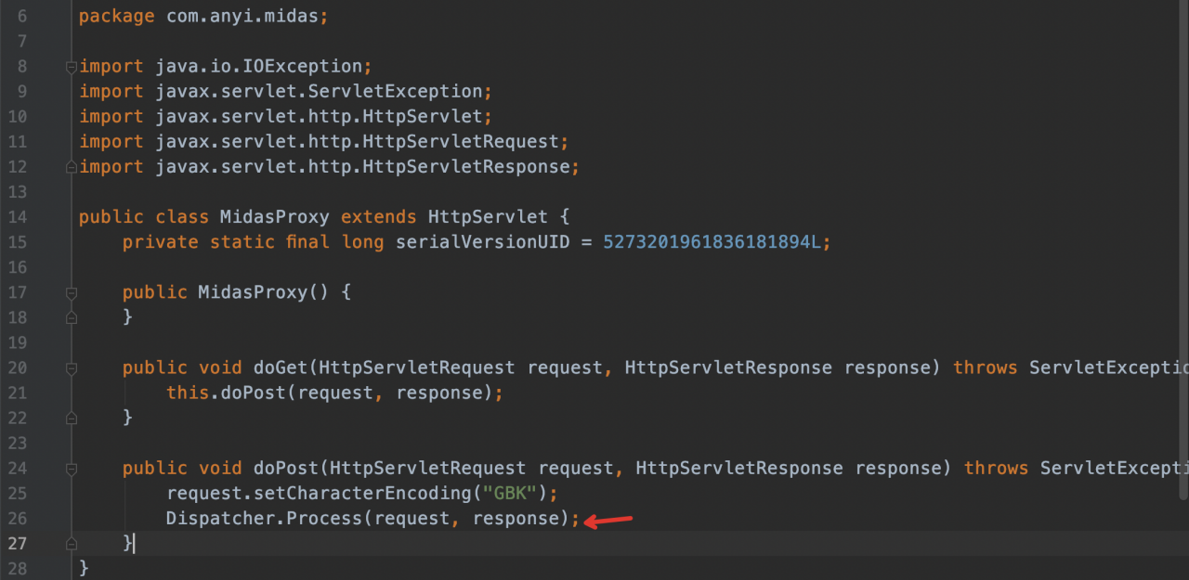Click line number 26 in the gutter

coord(17,518)
